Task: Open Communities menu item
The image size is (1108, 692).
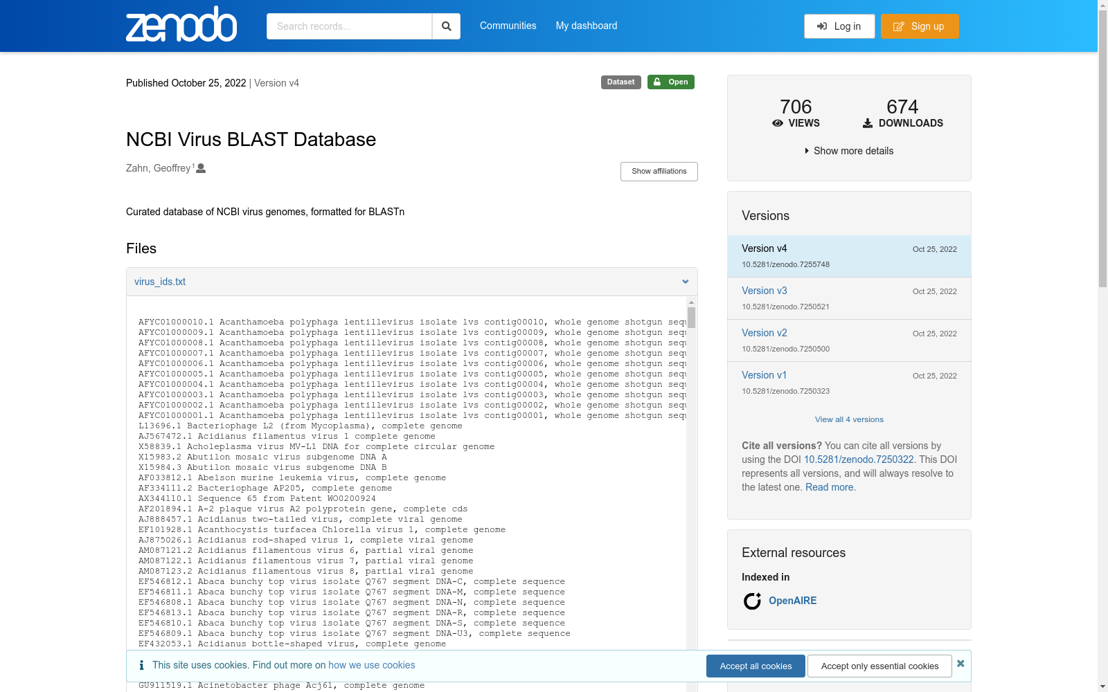Action: [x=508, y=26]
